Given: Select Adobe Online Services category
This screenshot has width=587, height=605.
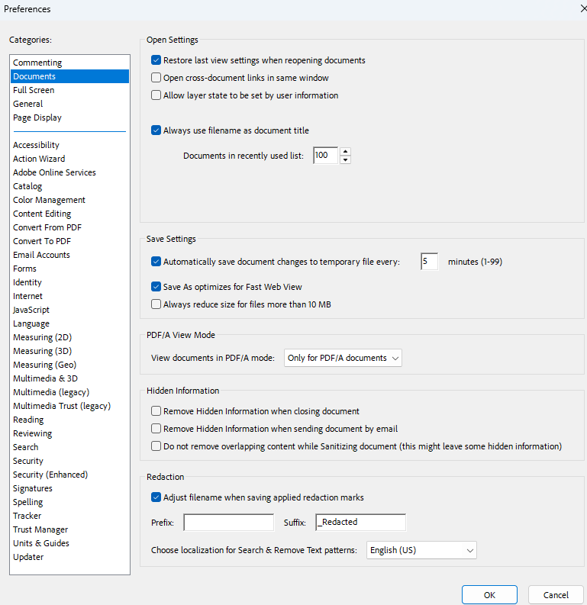Looking at the screenshot, I should 69,172.
